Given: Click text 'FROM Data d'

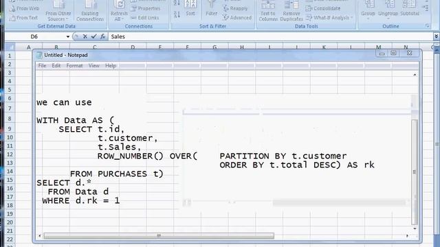Looking at the screenshot, I should (78, 192).
